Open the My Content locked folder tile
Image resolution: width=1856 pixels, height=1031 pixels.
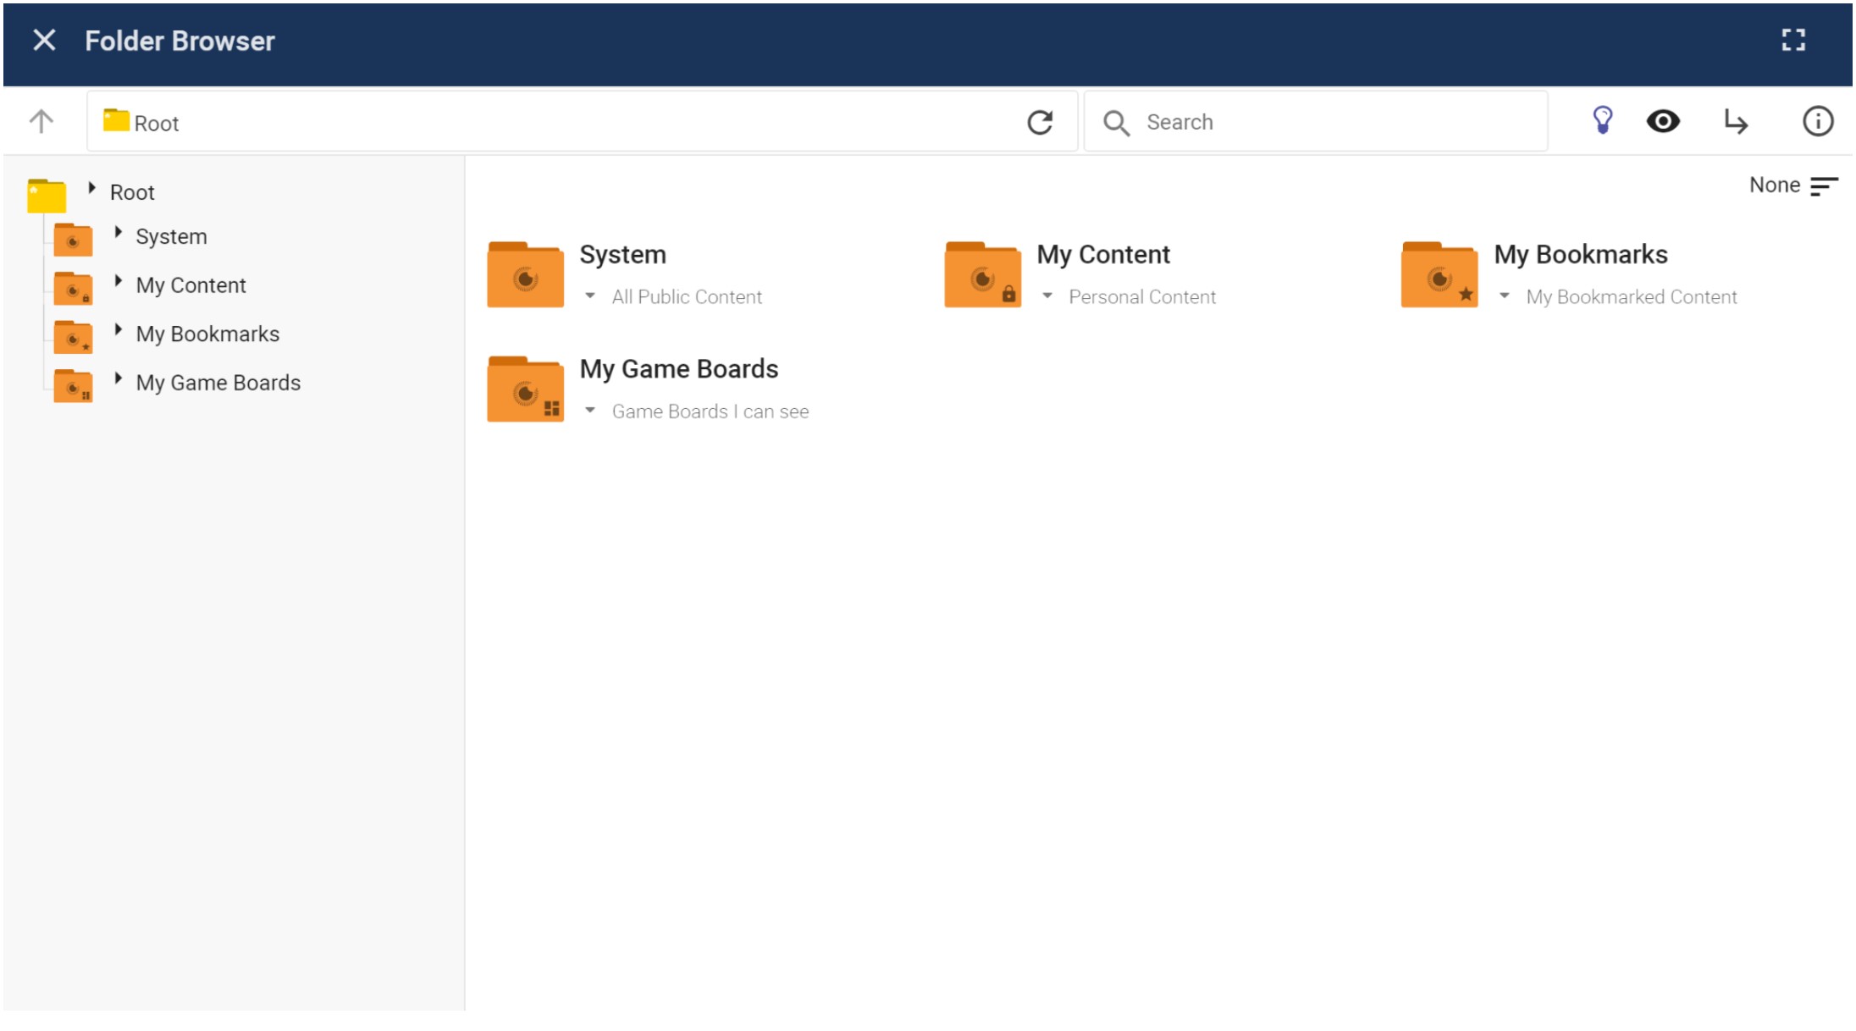click(x=982, y=274)
